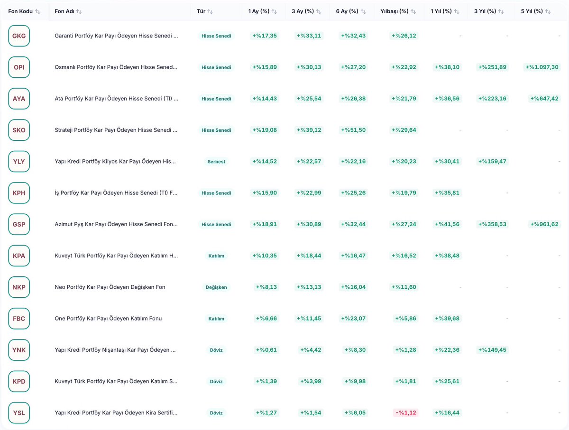The width and height of the screenshot is (569, 430).
Task: Select the Döviz tag on KPD row
Action: point(216,382)
